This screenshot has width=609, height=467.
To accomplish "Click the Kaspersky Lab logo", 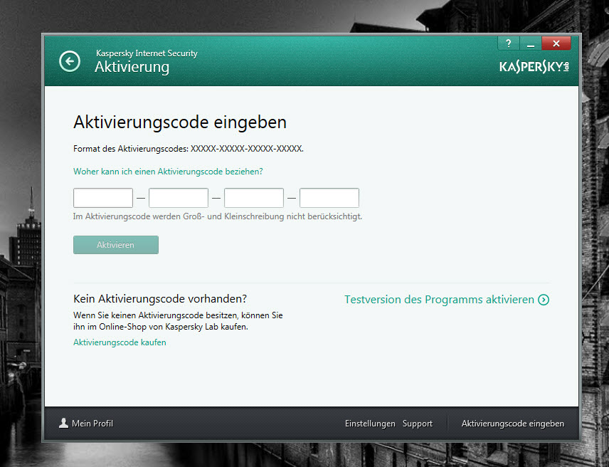I will pyautogui.click(x=534, y=67).
